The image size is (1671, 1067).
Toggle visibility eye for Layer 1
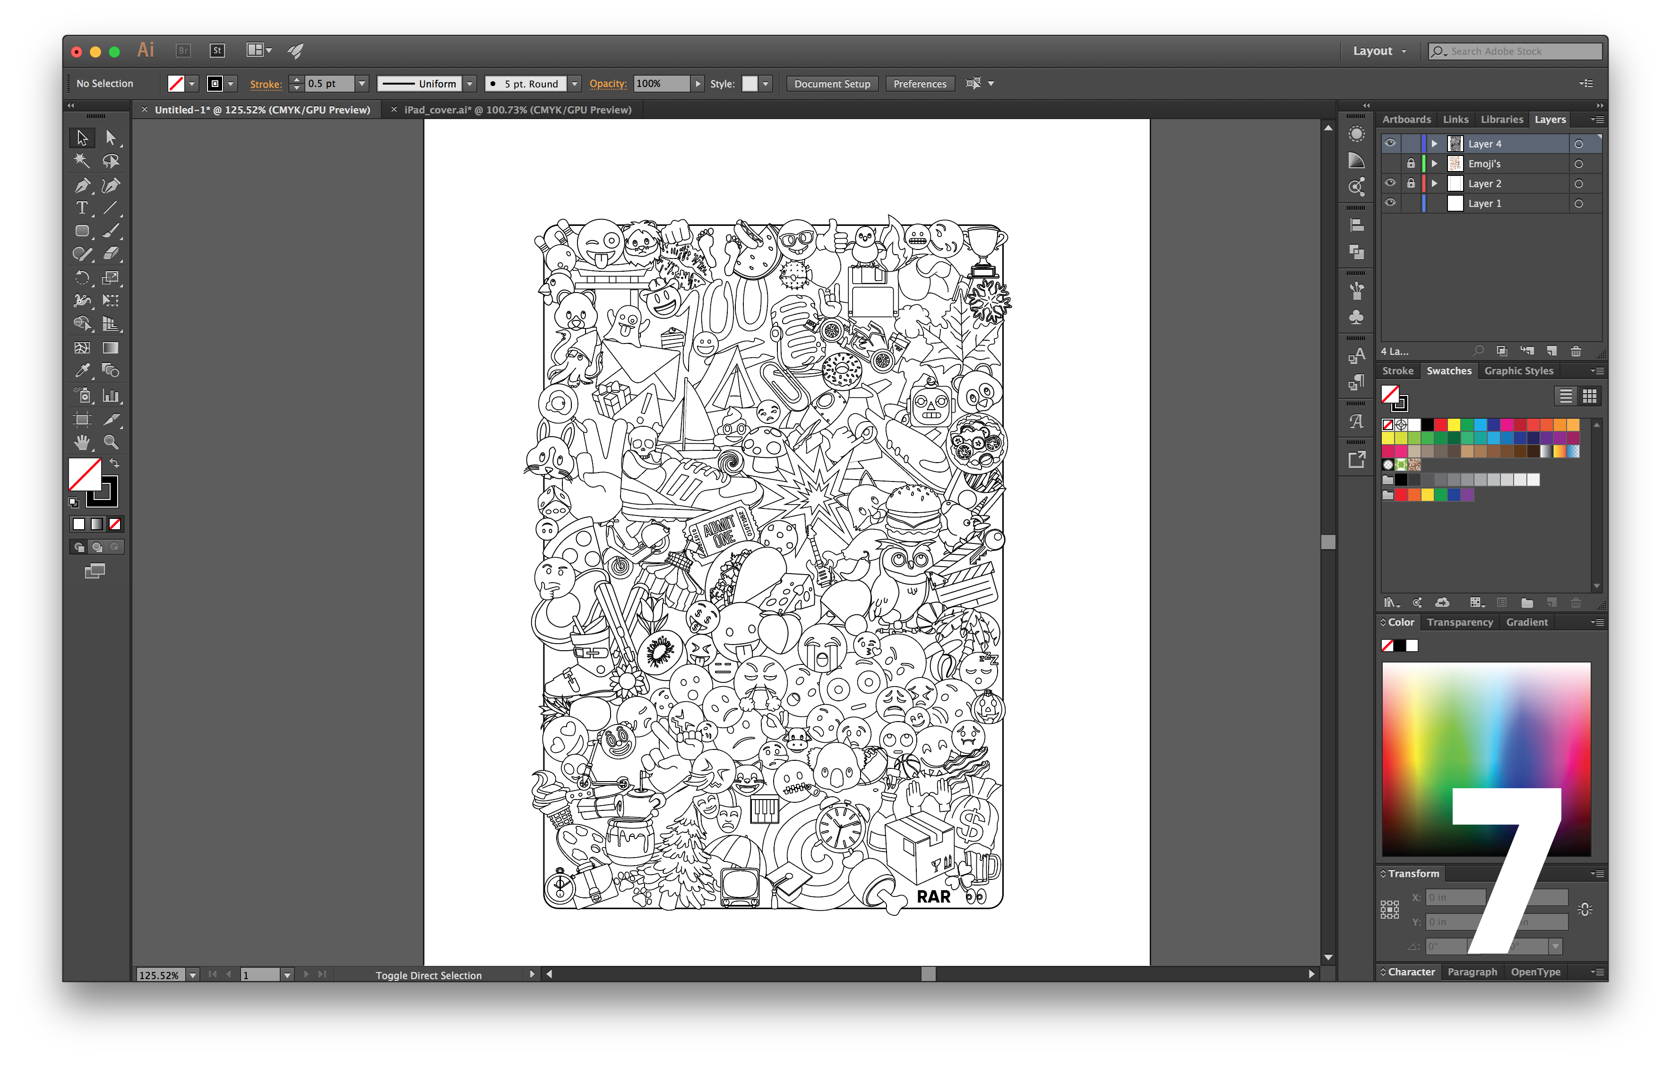pos(1391,203)
